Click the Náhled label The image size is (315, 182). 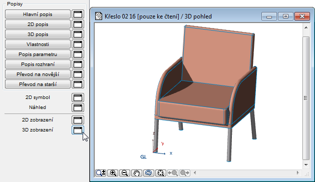[38, 107]
